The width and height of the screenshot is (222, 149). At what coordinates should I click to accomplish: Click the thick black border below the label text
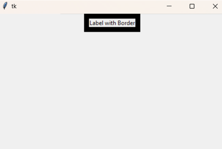tap(112, 29)
